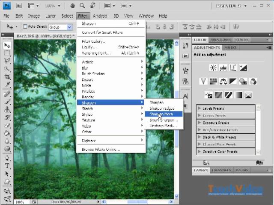Viewport: 274px width, 205px height.
Task: Switch to the CHANNELS tab
Action: pos(221,170)
